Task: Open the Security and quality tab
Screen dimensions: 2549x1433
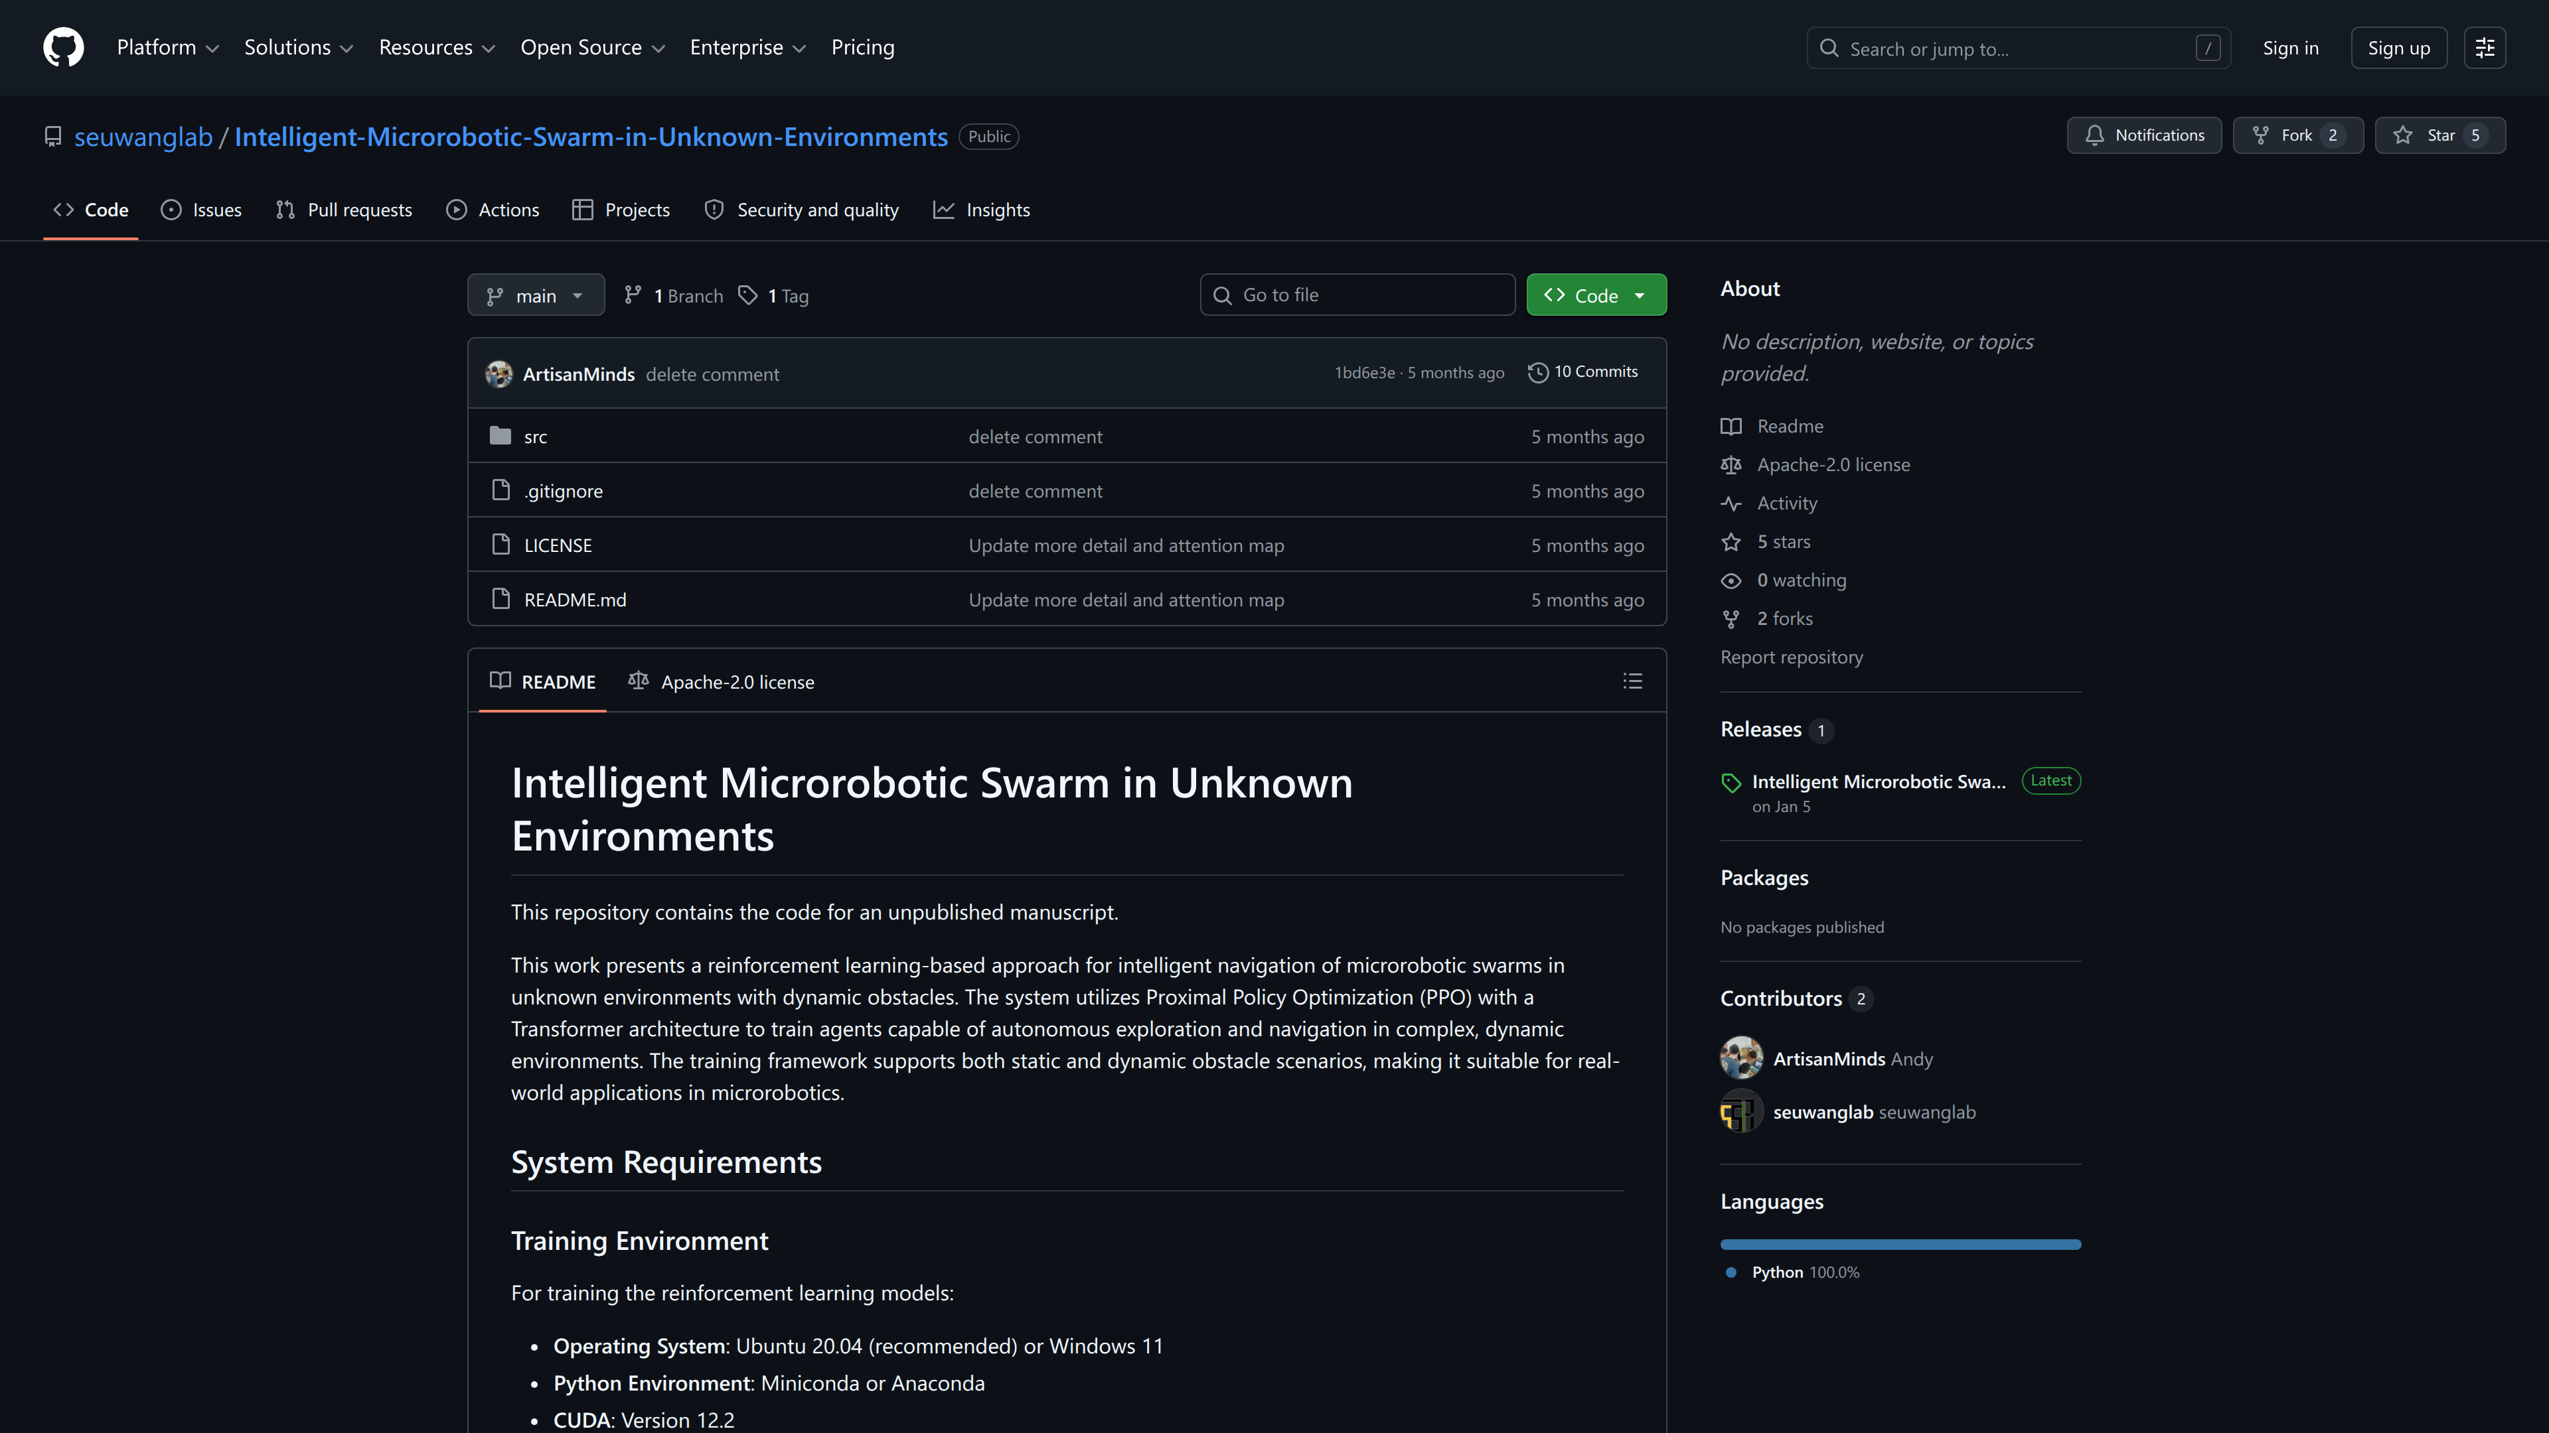Action: pos(801,210)
